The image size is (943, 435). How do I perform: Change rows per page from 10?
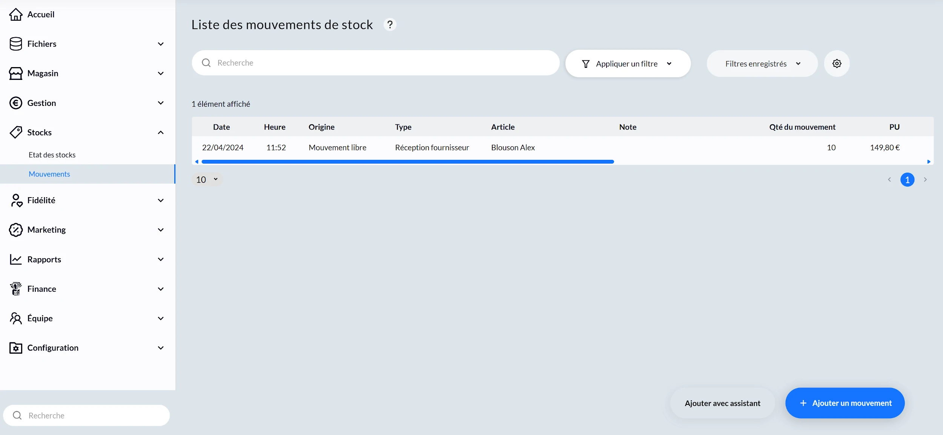click(207, 179)
